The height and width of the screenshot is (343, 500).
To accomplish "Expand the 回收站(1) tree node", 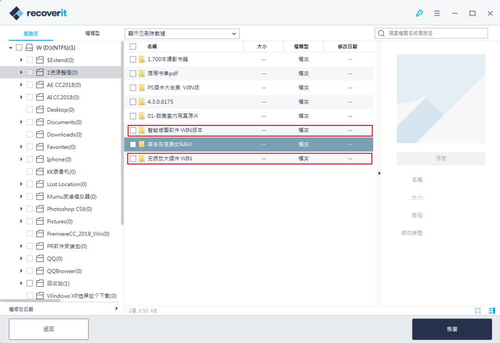I will (21, 283).
